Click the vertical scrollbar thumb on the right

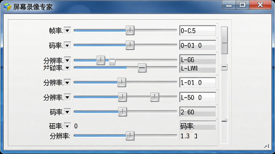pos(224,40)
